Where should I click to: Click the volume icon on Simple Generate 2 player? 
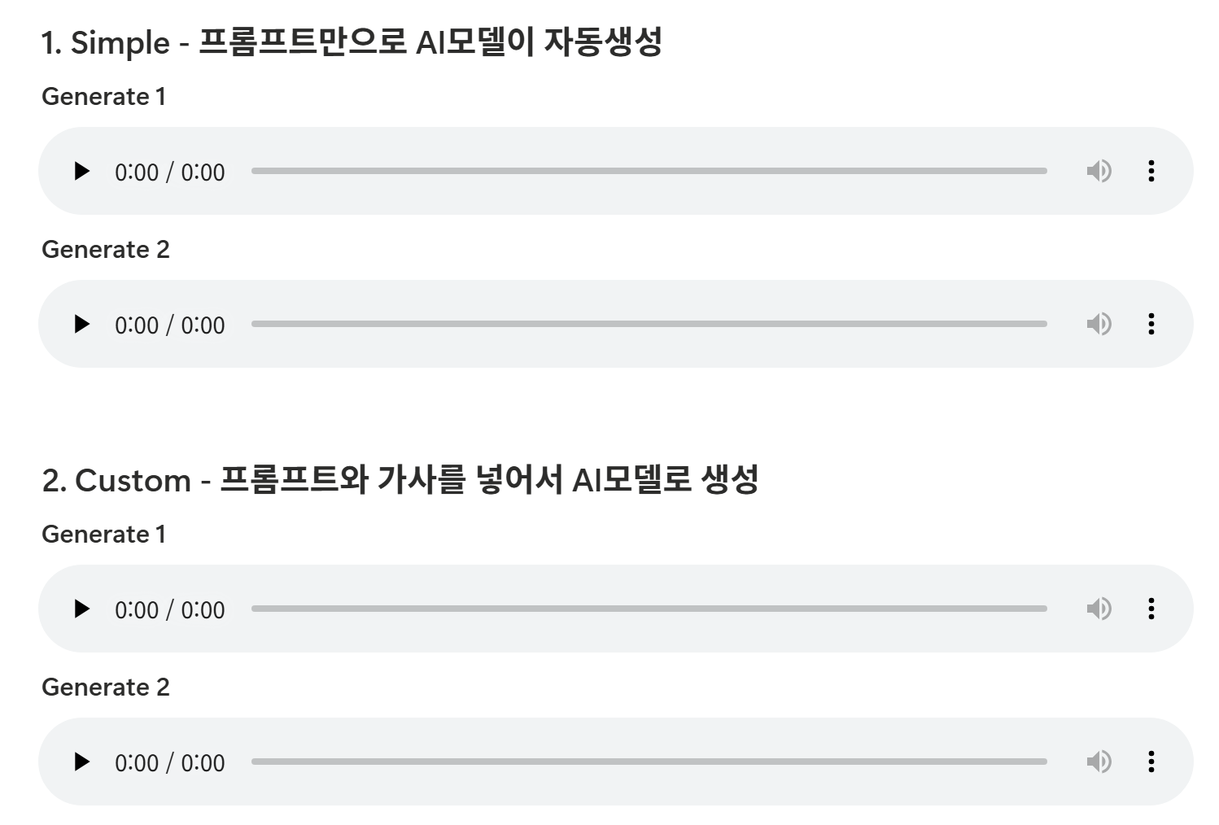tap(1099, 324)
